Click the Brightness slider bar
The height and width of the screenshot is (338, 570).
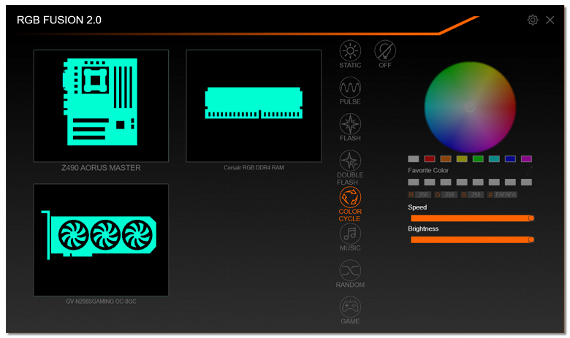pos(472,239)
